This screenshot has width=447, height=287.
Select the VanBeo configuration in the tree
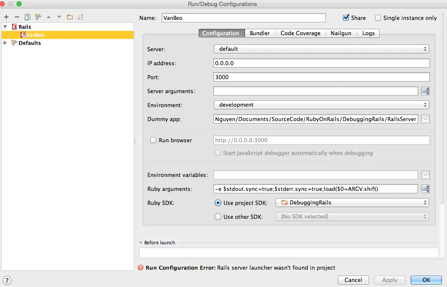68,35
